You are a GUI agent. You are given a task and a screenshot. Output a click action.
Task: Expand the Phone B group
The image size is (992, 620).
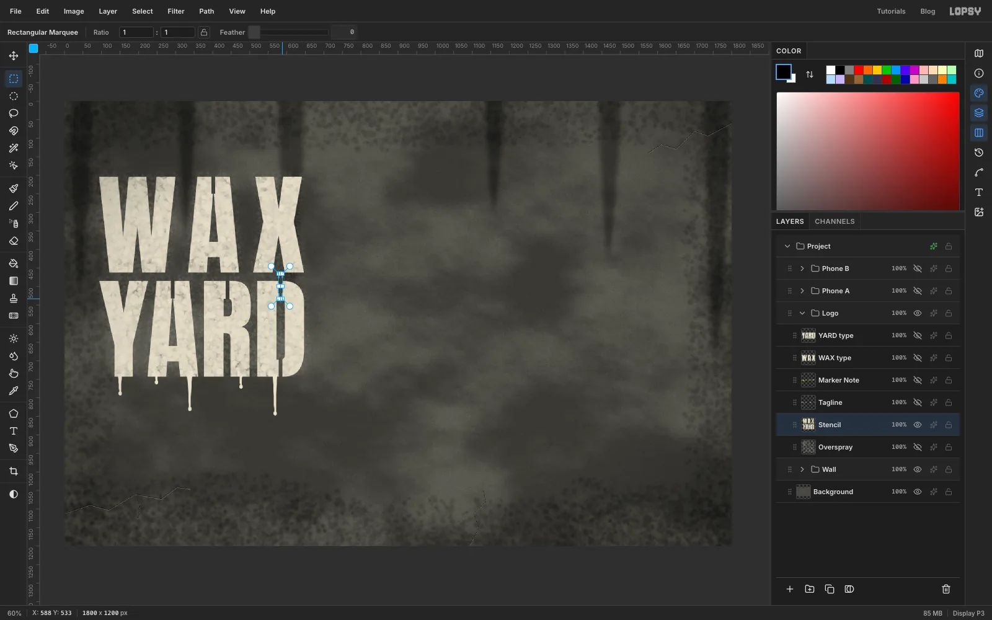802,268
